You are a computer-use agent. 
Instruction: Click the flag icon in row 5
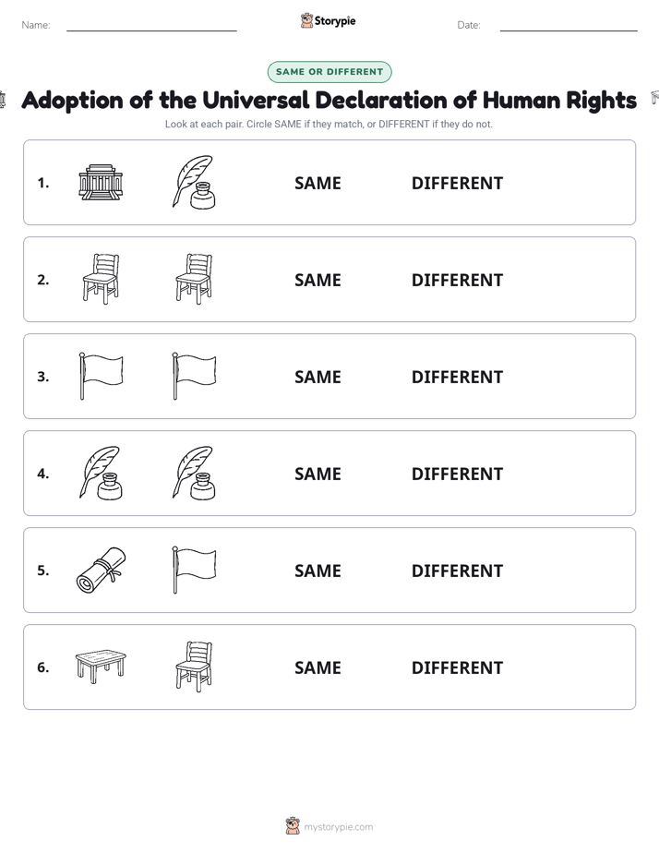point(194,570)
